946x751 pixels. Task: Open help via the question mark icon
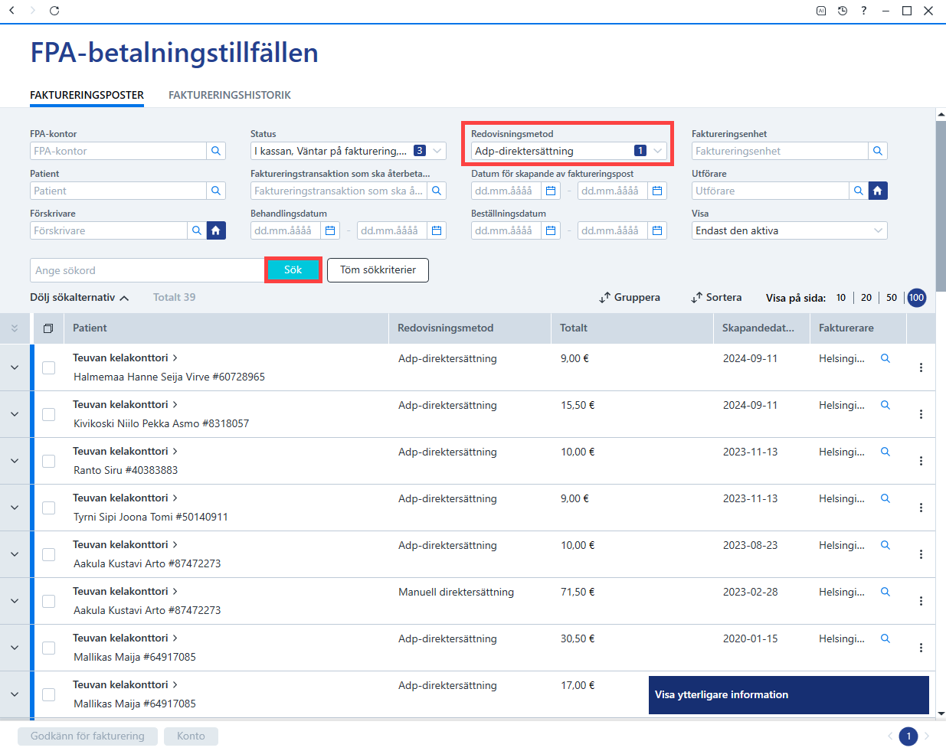(x=864, y=11)
